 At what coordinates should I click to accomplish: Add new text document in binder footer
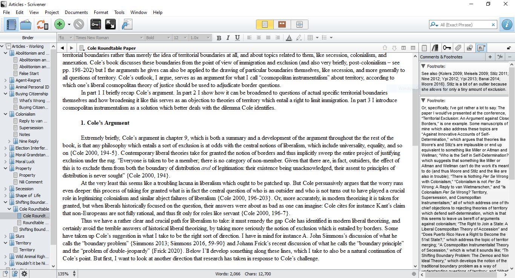pyautogui.click(x=6, y=274)
